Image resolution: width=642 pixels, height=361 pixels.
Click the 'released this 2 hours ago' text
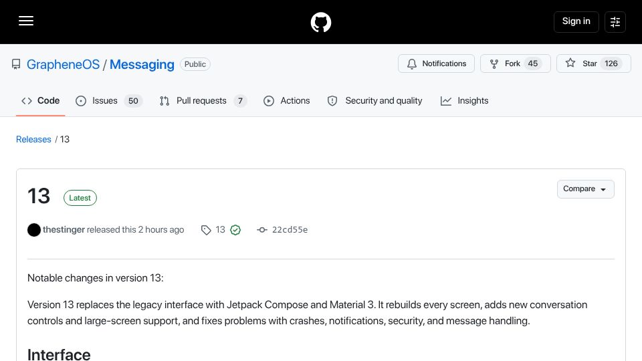point(136,229)
